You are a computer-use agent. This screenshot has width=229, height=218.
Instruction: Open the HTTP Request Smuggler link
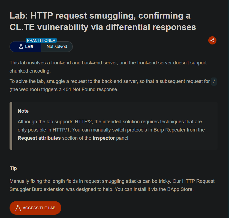pos(198,181)
